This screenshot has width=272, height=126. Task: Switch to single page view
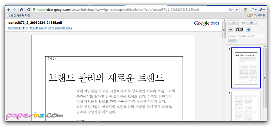pyautogui.click(x=237, y=30)
